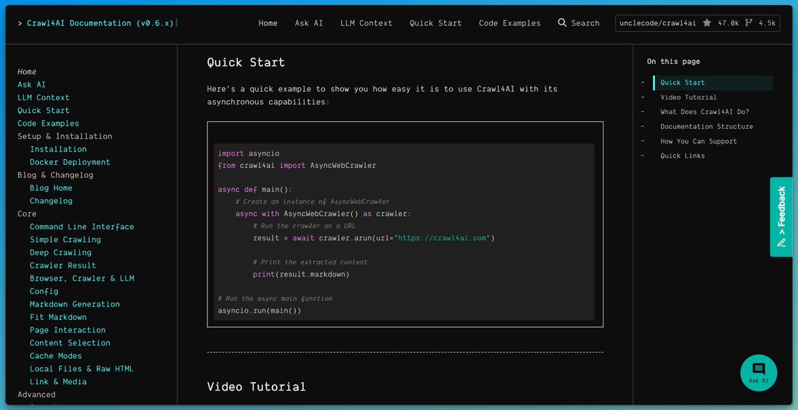Jump to Documentation Structure section
Screen dimensions: 798x410
(706, 126)
